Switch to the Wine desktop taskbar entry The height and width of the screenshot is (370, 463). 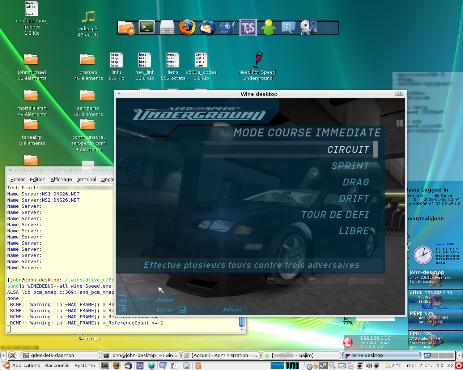click(x=381, y=355)
